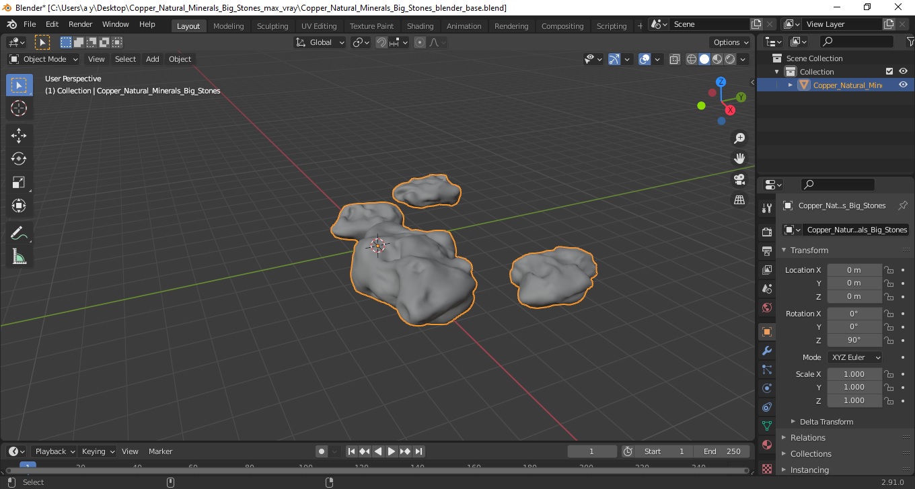This screenshot has width=915, height=489.
Task: Pick the Scale tool in toolbar
Action: [19, 182]
